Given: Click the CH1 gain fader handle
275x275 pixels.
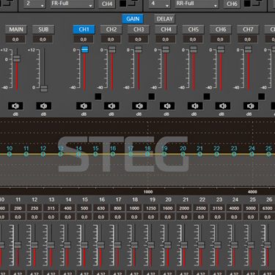Looking at the screenshot, I should [84, 49].
